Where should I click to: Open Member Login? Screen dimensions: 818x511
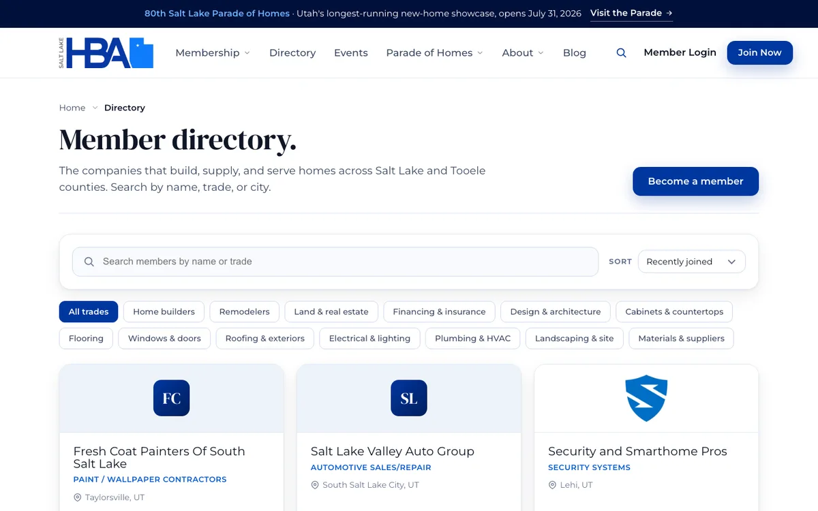(x=680, y=52)
